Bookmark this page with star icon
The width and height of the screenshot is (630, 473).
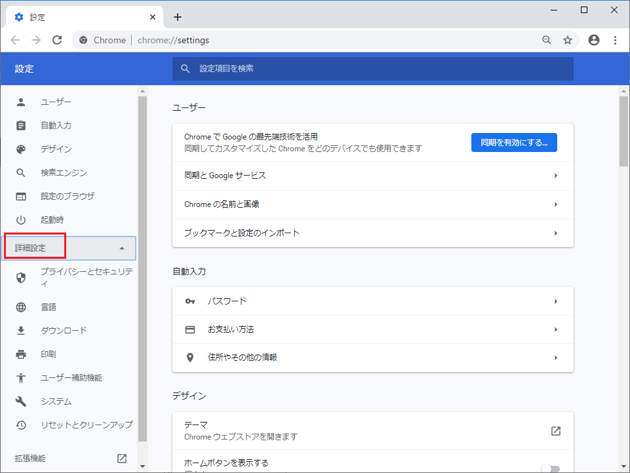(x=567, y=40)
